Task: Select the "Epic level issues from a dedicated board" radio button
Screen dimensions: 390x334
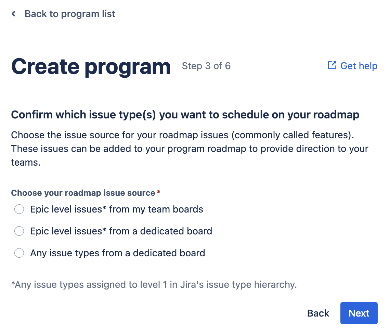Action: pyautogui.click(x=19, y=231)
